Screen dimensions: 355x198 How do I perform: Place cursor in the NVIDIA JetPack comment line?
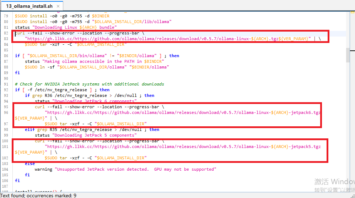pos(89,84)
